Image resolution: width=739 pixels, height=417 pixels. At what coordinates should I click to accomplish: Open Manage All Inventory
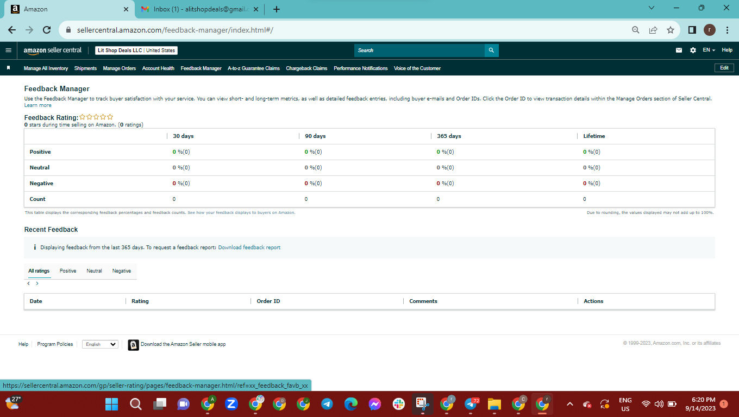(x=46, y=68)
